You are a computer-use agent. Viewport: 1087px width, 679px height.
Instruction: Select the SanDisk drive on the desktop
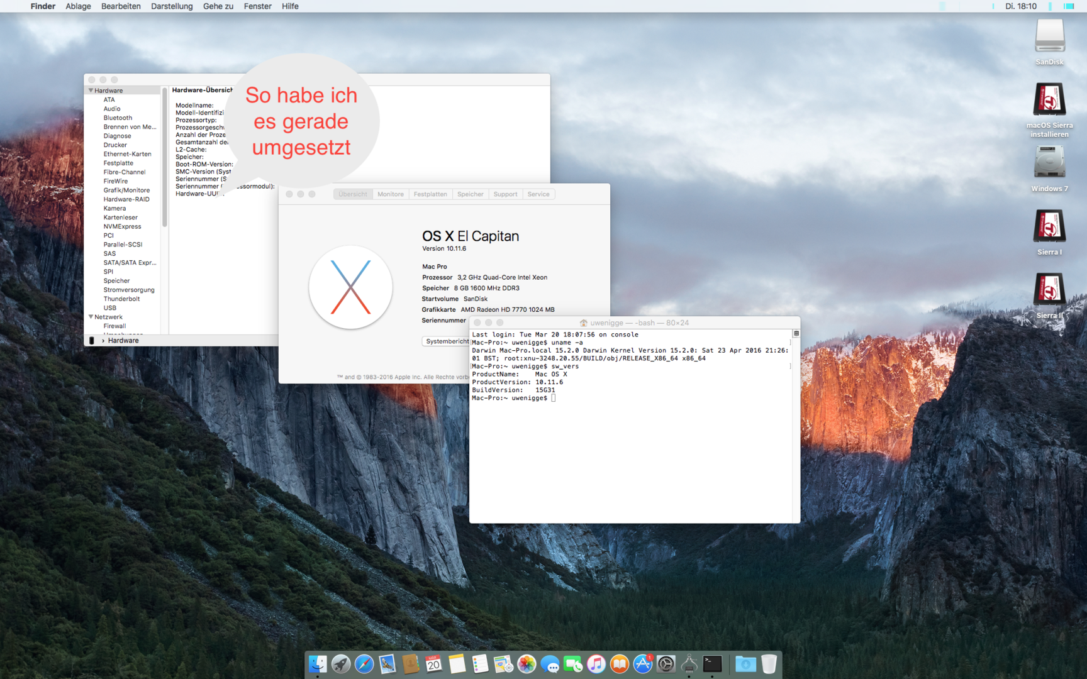point(1049,41)
